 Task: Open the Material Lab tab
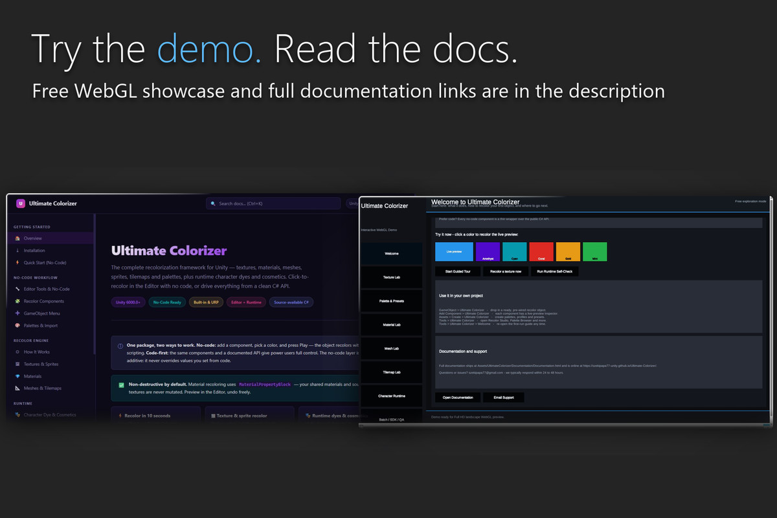(x=391, y=324)
